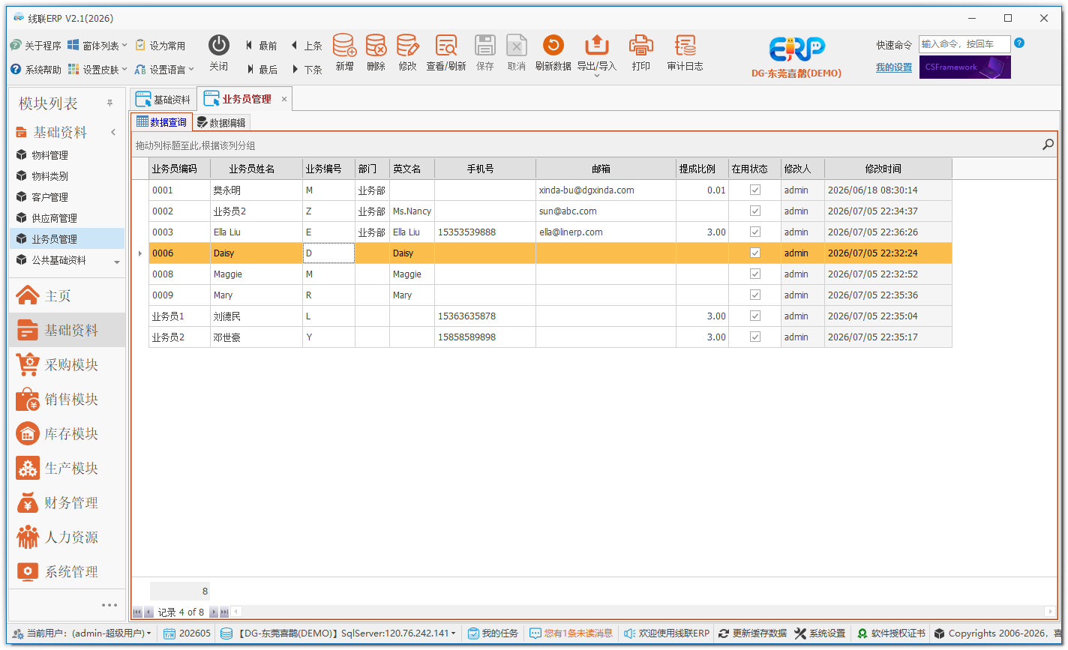Click the blue help icon beside command box
This screenshot has height=650, width=1068.
point(1019,43)
